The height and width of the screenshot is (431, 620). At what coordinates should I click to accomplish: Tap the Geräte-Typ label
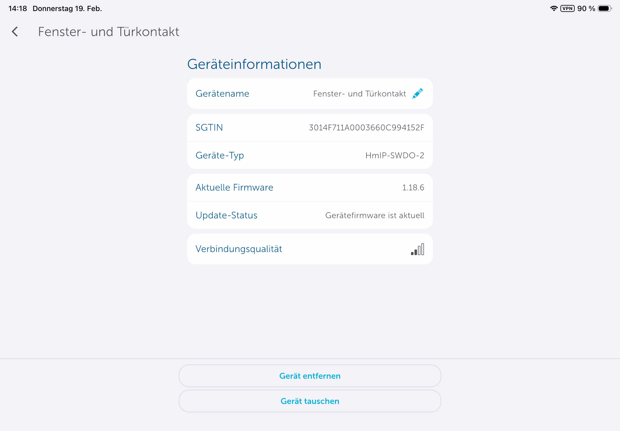220,155
